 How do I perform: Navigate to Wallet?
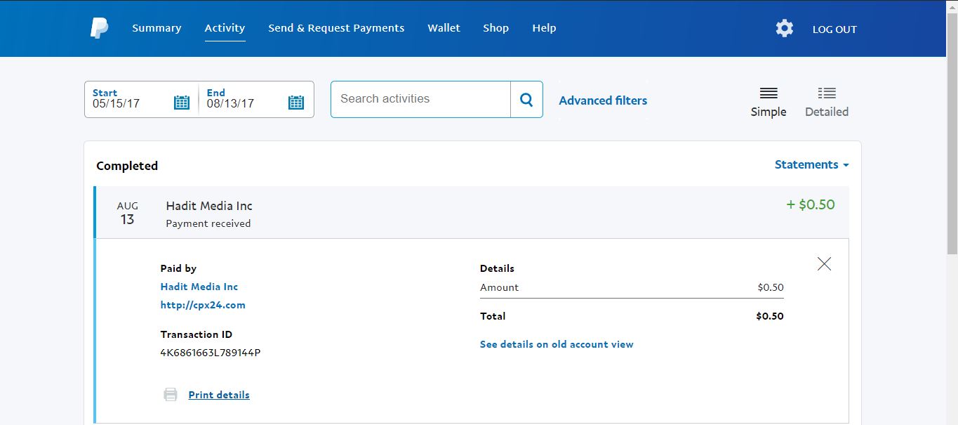point(444,28)
